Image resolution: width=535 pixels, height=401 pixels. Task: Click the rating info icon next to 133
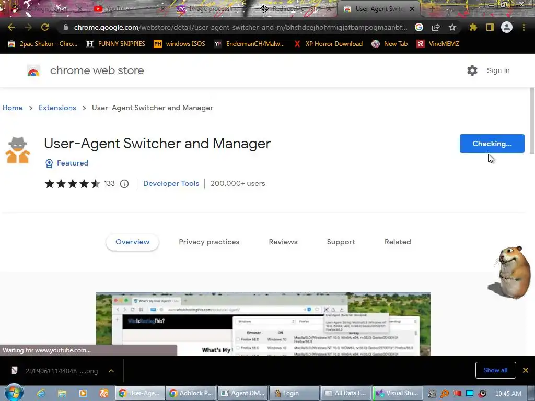coord(124,184)
